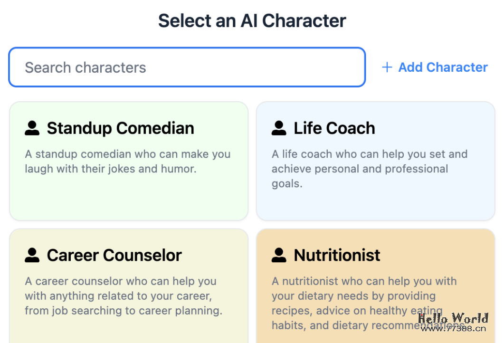Click the person icon on Standup Comedian card
The width and height of the screenshot is (504, 343).
(x=32, y=127)
